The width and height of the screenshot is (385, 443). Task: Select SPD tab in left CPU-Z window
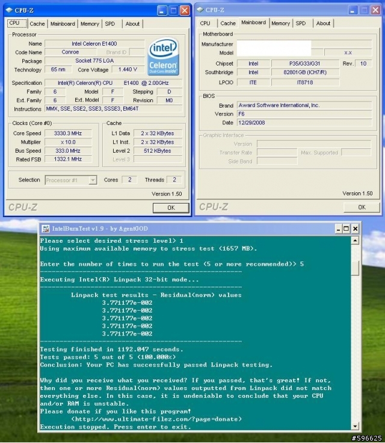[x=110, y=23]
